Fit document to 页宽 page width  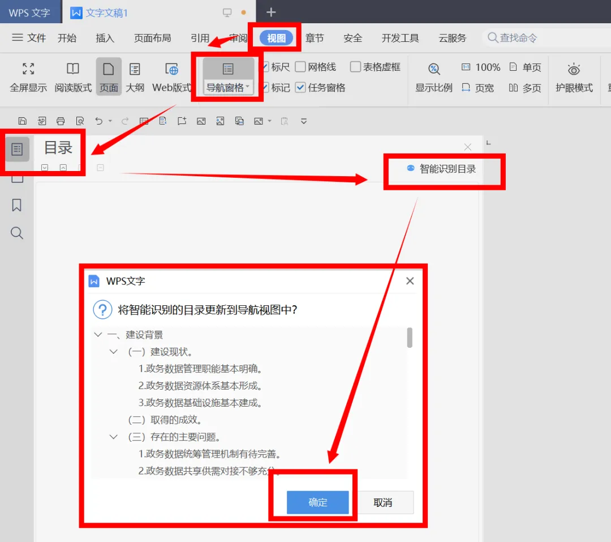(477, 88)
